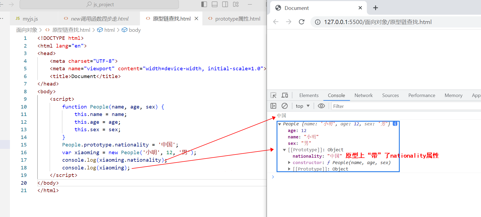Toggle the bottom panel layout icon
481x217 pixels.
point(215,4)
